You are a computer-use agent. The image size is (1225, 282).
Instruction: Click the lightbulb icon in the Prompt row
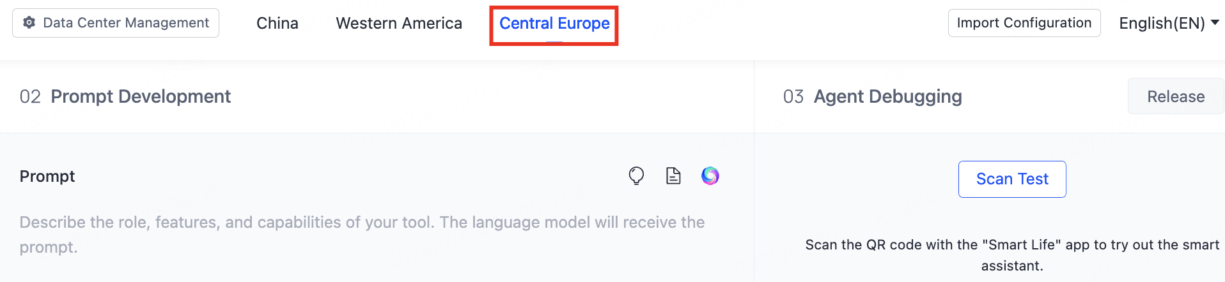636,175
